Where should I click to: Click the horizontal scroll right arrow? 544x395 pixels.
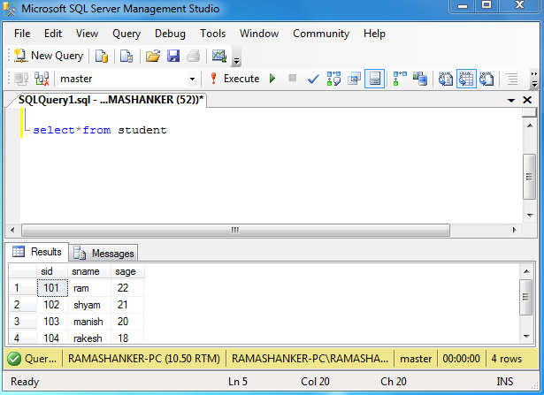514,230
